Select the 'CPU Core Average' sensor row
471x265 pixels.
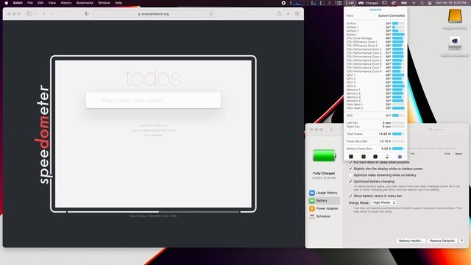click(x=375, y=38)
